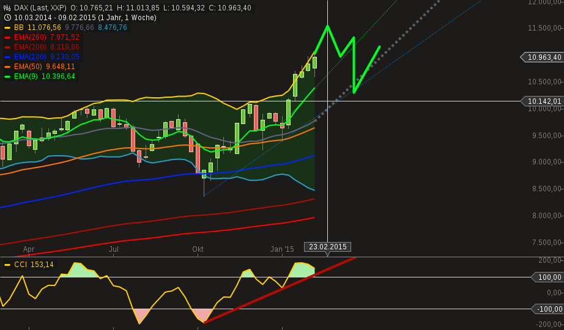
Task: Click the 0,00 CCI axis label
Action: (x=554, y=293)
